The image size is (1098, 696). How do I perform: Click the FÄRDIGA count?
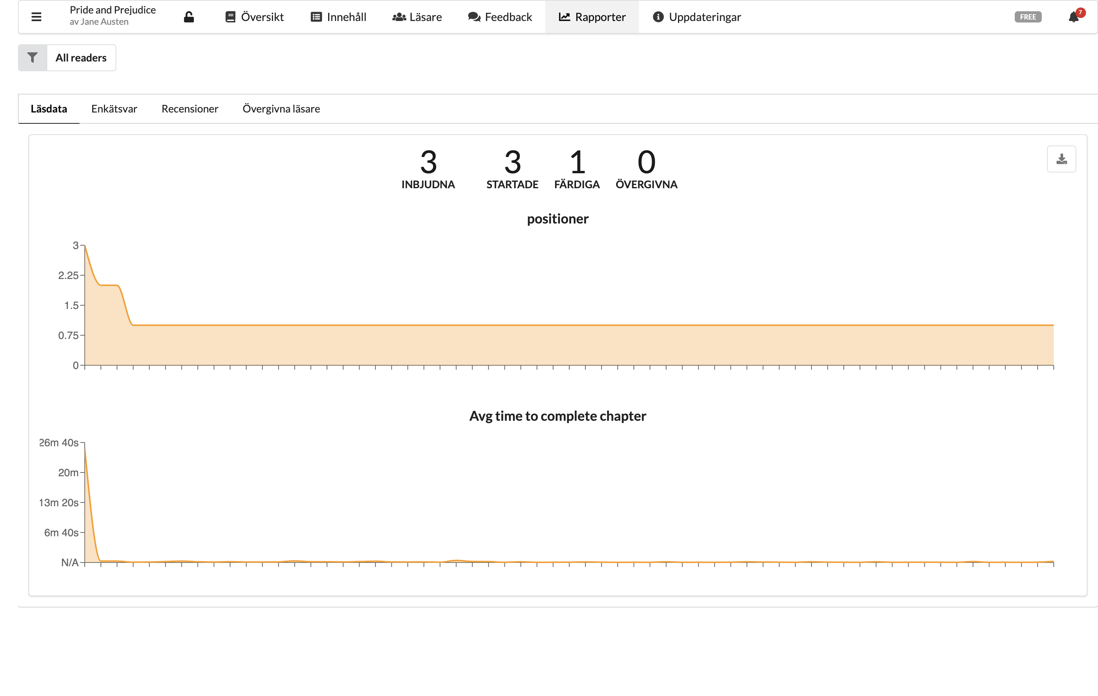tap(577, 169)
